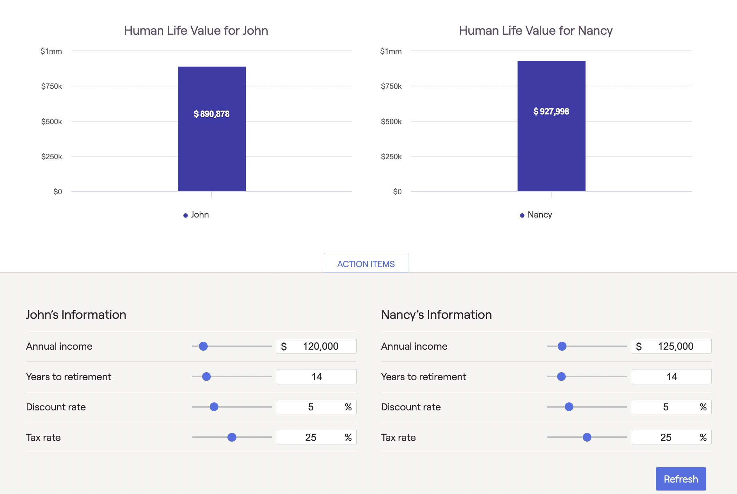Viewport: 737px width, 494px height.
Task: Click Nancy's Tax rate slider handle
Action: (x=587, y=437)
